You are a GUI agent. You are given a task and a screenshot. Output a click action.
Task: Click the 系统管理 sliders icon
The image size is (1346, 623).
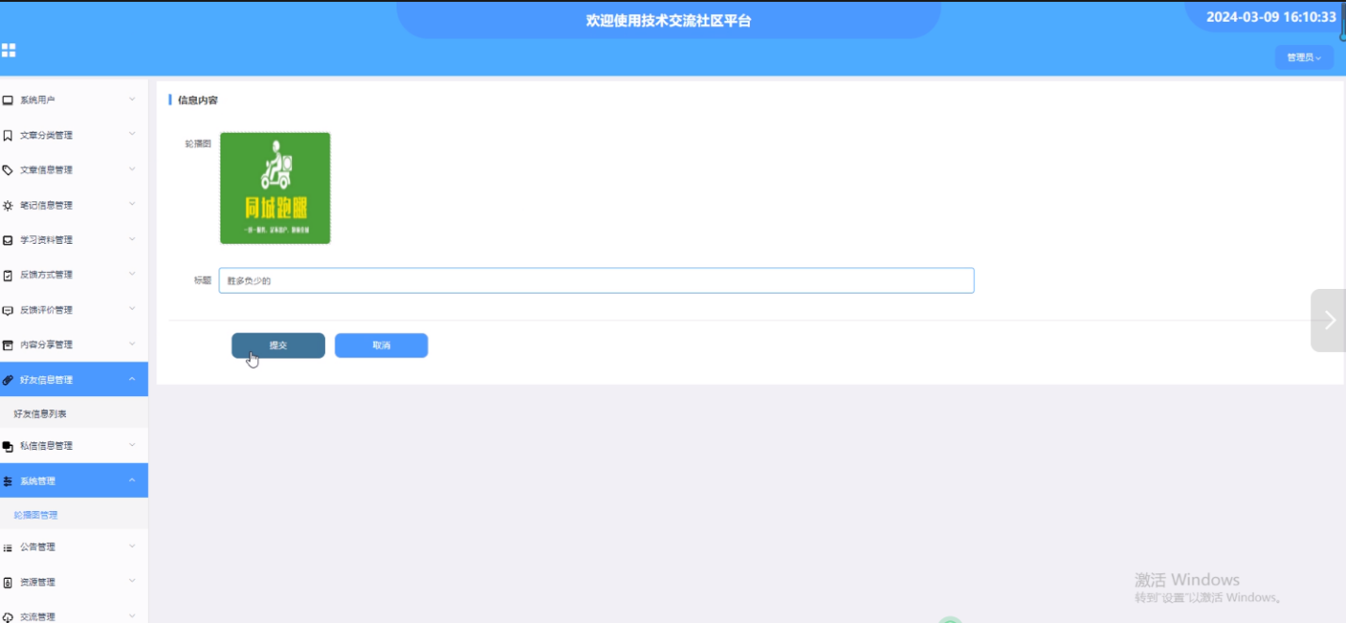tap(8, 481)
